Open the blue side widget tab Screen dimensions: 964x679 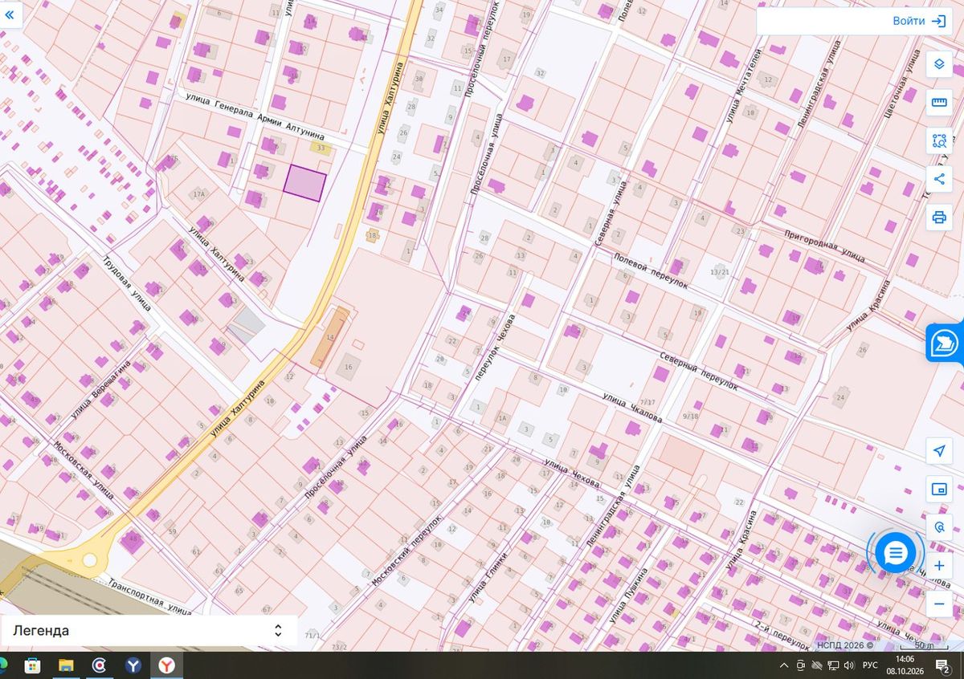point(943,344)
